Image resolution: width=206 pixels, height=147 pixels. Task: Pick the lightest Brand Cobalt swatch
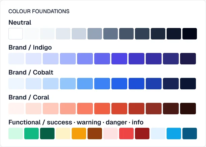tap(16, 84)
